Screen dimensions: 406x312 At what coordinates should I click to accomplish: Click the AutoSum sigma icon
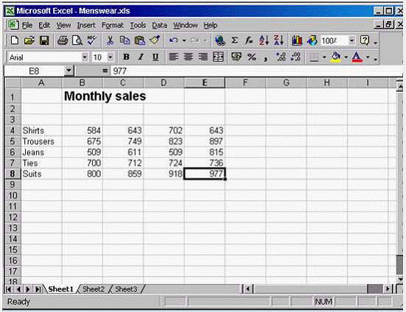(234, 40)
